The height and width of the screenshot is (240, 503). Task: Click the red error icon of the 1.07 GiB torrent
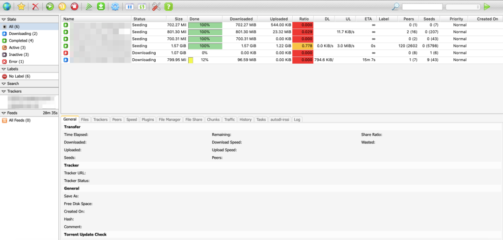click(x=65, y=53)
